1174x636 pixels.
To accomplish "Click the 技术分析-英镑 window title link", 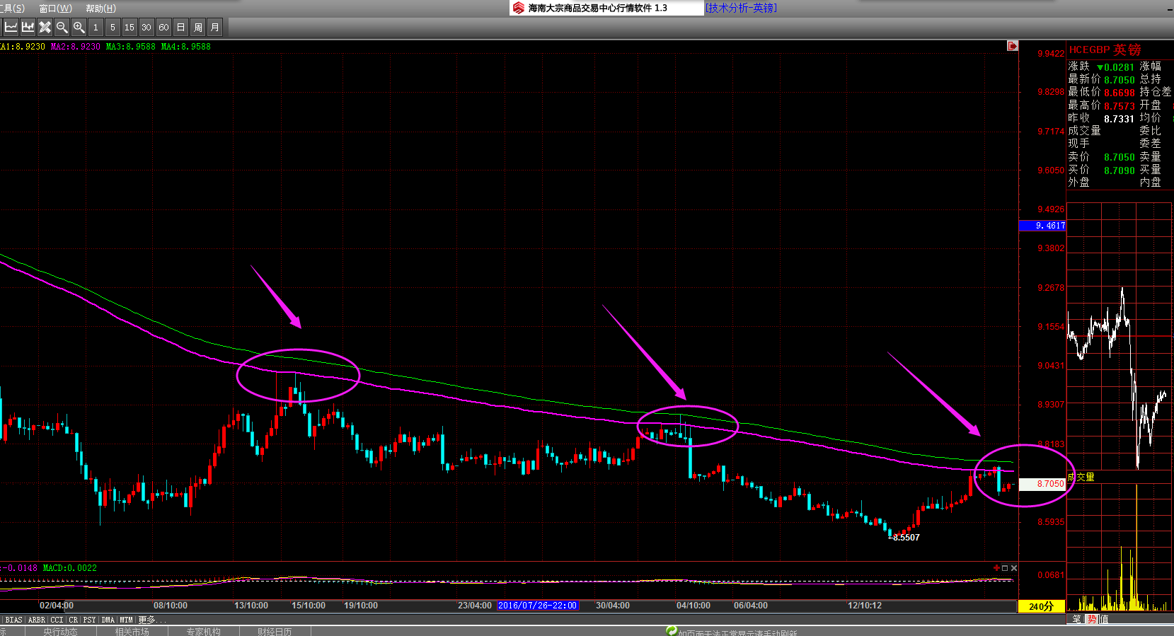I will point(741,8).
